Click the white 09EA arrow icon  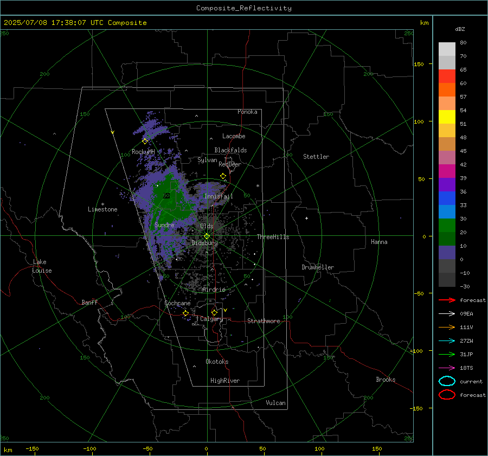point(447,314)
